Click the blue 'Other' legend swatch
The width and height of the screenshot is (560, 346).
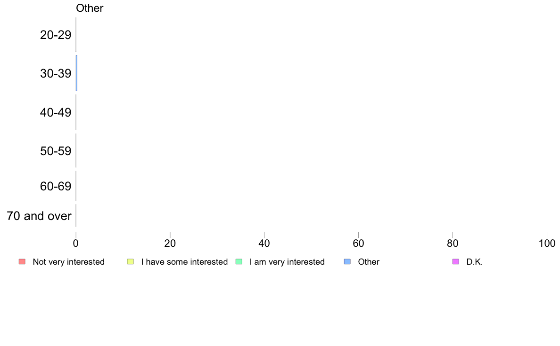[347, 261]
